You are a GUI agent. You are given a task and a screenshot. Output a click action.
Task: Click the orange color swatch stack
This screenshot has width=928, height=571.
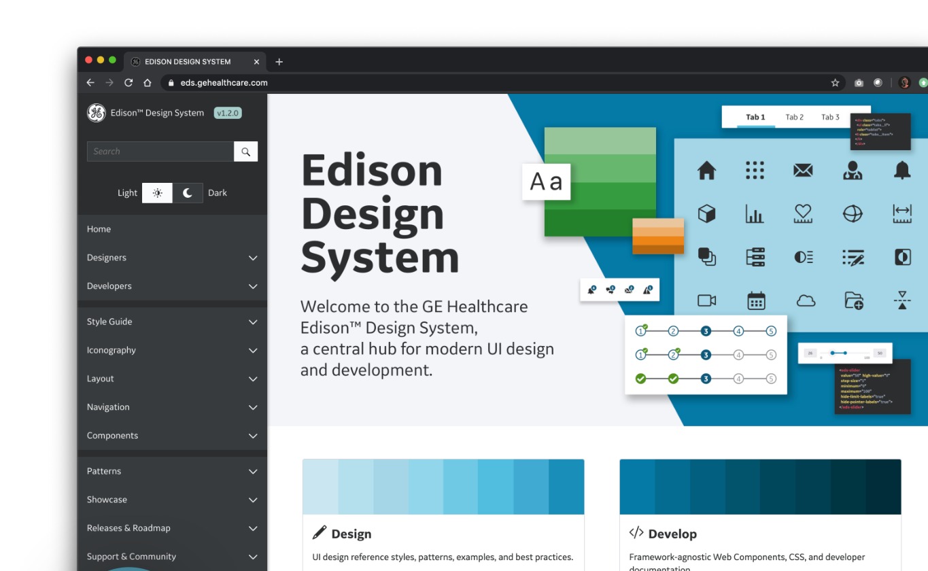coord(658,236)
